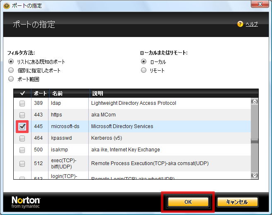Viewport: 272px width, 215px height.
Task: Click the Norton from Symantec logo
Action: 26,202
